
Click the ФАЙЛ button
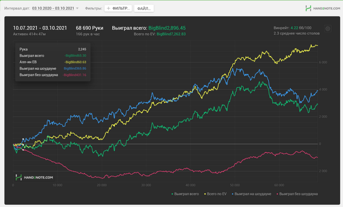point(144,8)
